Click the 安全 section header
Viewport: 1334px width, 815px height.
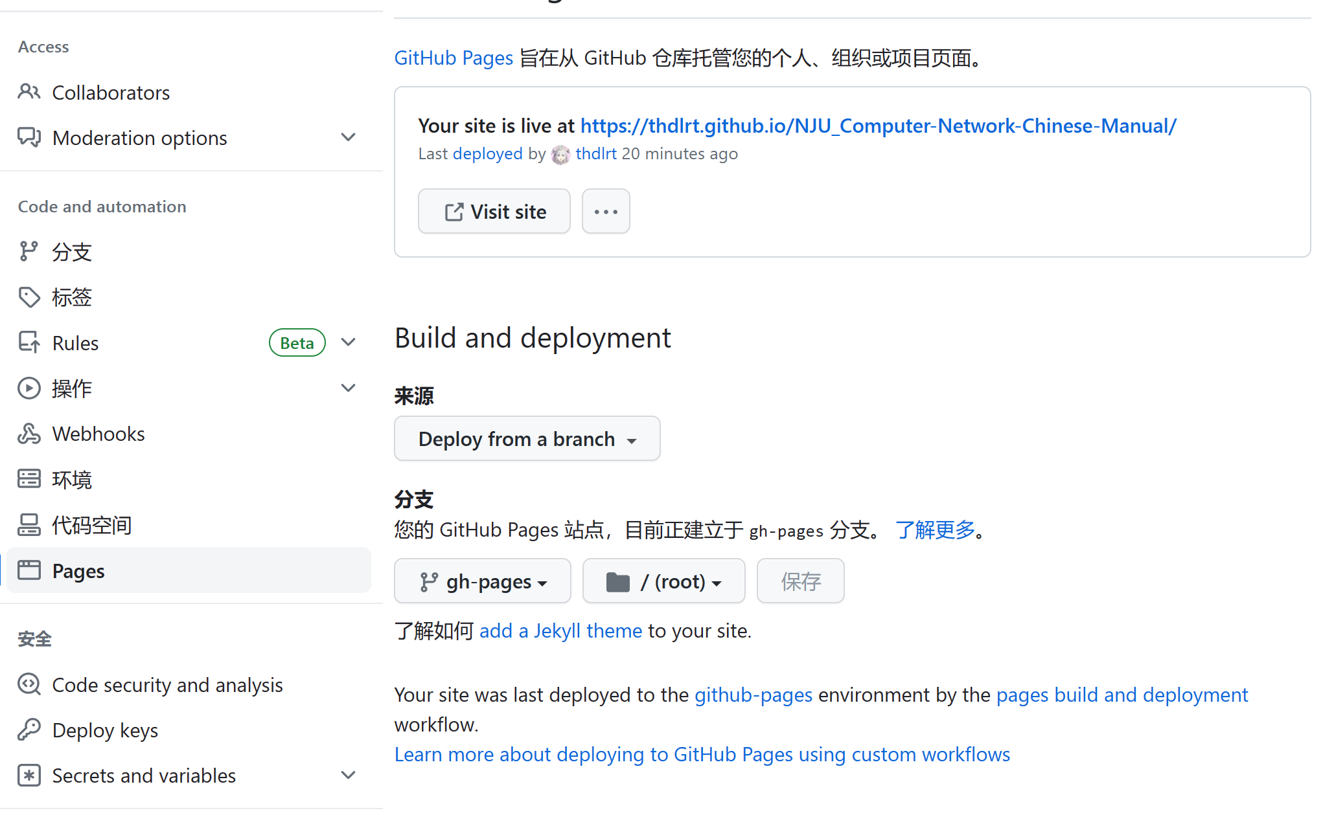35,639
